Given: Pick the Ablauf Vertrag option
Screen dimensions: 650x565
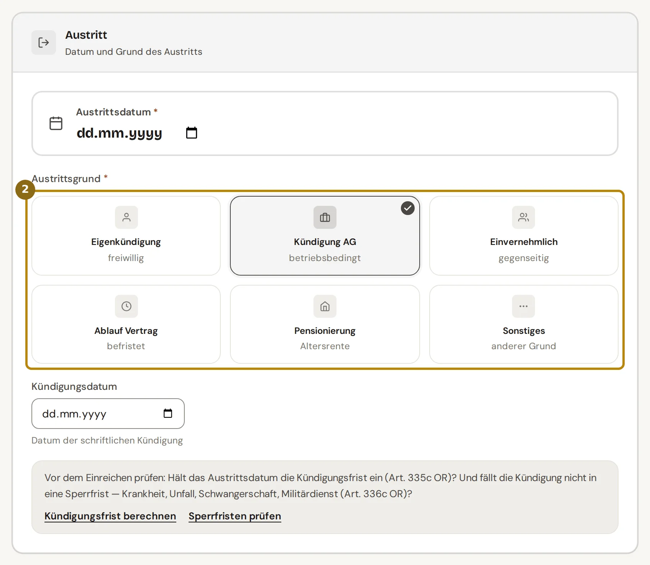Looking at the screenshot, I should point(126,324).
